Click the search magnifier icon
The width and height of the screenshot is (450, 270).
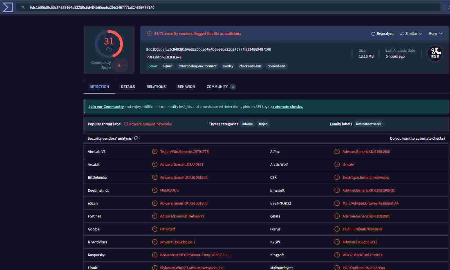(23, 8)
